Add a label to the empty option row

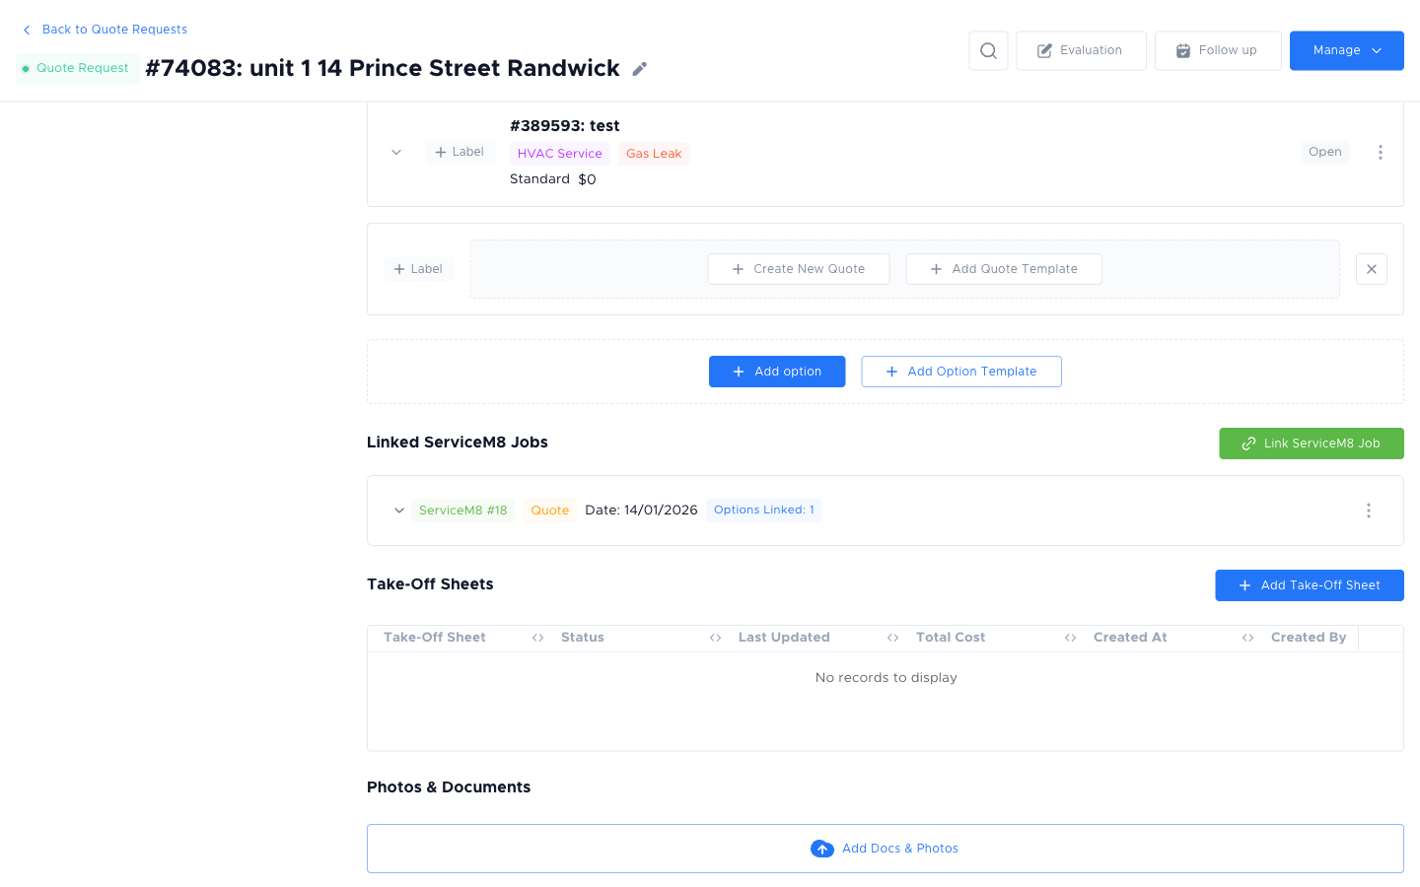coord(418,269)
